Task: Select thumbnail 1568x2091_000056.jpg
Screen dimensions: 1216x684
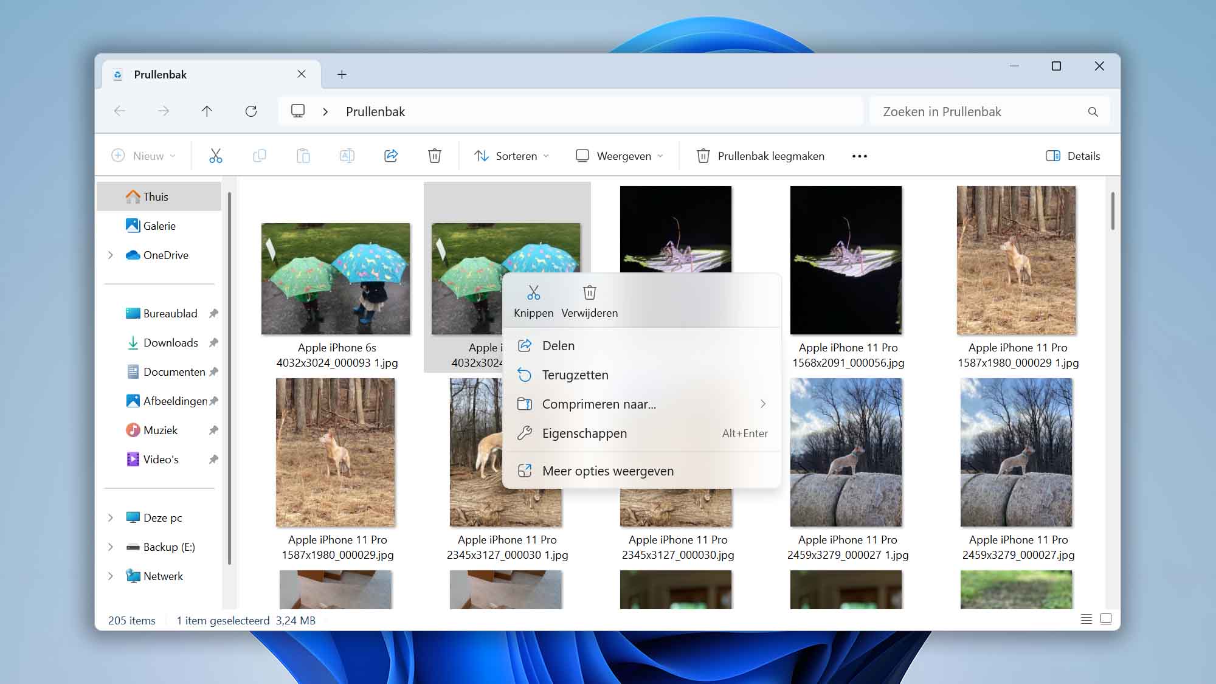Action: click(x=846, y=260)
